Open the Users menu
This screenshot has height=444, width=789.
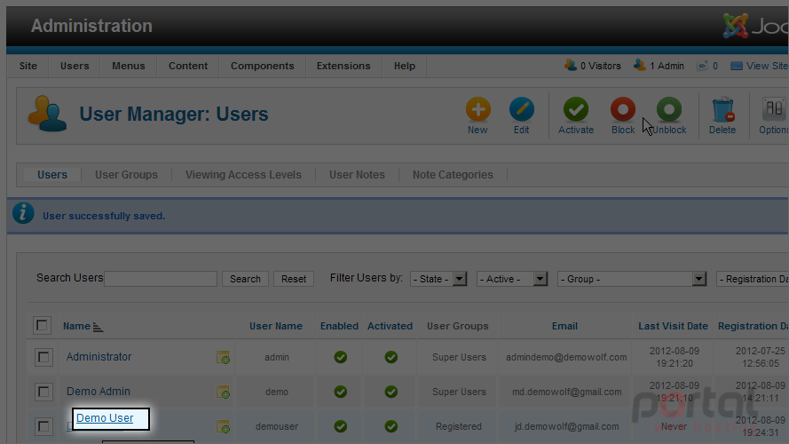75,66
